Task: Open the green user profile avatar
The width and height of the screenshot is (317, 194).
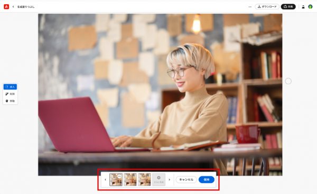Action: pyautogui.click(x=310, y=7)
